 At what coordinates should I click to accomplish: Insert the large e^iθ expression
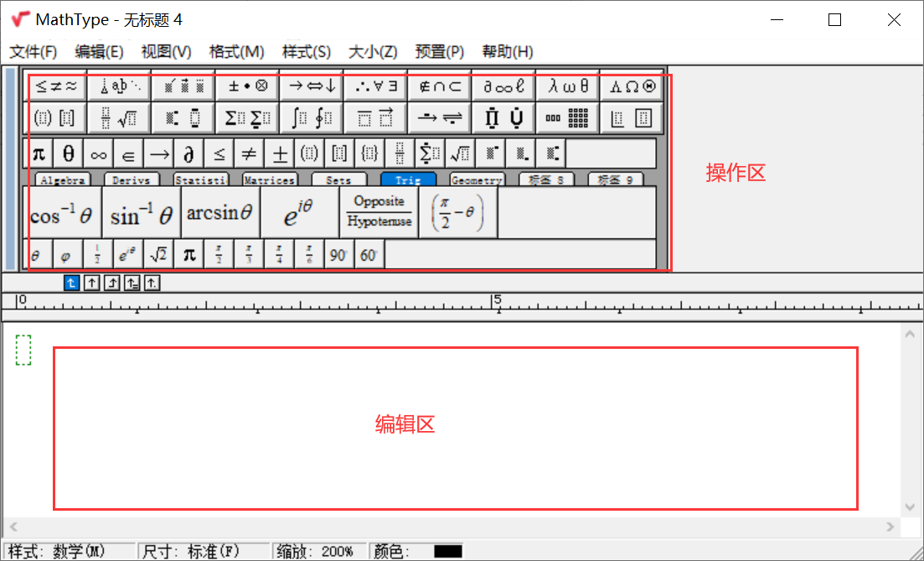pyautogui.click(x=299, y=213)
